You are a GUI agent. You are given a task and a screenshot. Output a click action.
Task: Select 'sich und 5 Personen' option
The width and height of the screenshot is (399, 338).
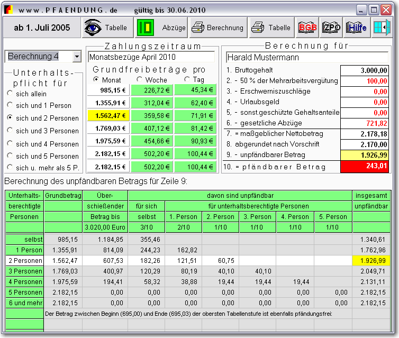point(10,156)
